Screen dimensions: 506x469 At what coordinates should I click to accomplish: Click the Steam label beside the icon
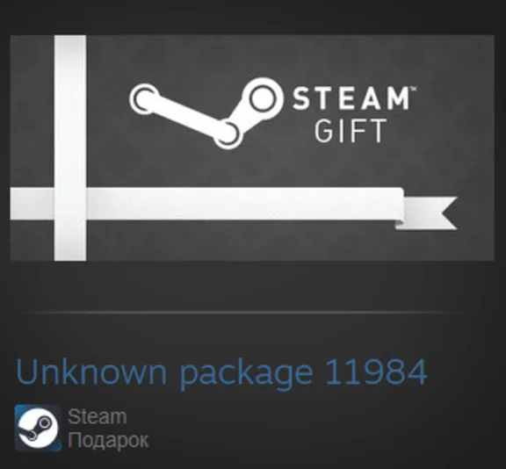pos(98,416)
